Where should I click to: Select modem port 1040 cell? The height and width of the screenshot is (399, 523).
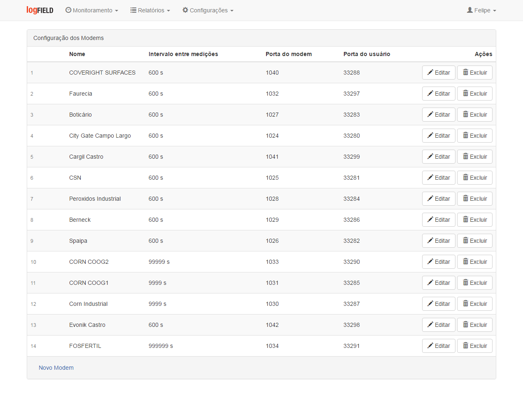272,73
